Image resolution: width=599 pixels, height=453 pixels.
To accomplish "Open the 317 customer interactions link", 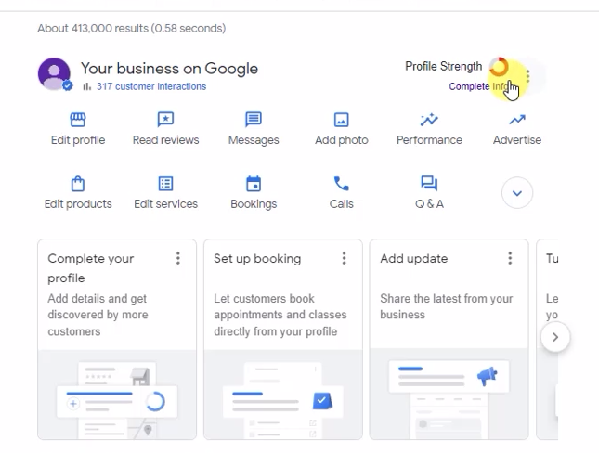I will [151, 86].
